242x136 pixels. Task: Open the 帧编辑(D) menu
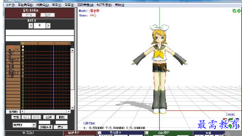click(43, 5)
